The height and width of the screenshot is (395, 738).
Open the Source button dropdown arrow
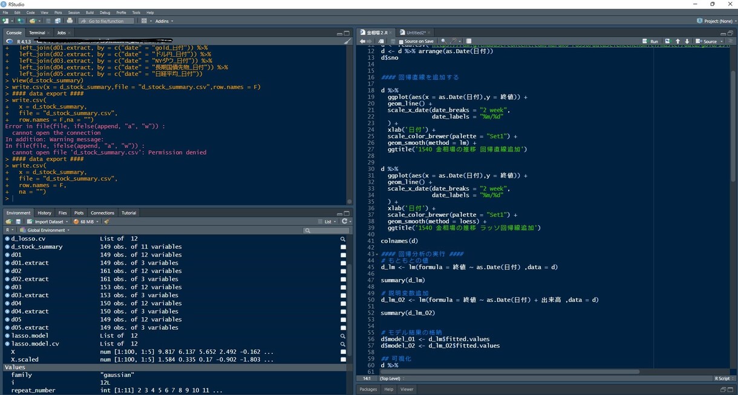(x=721, y=41)
